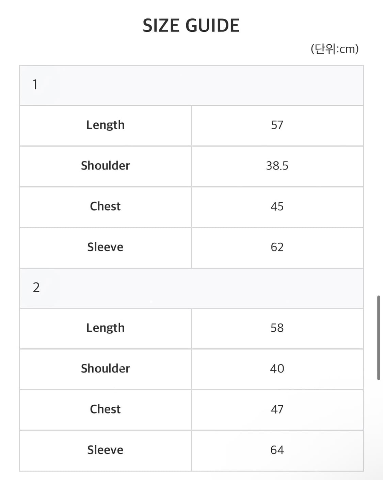This screenshot has width=383, height=480.
Task: Click the Chest label under size 2
Action: 105,409
